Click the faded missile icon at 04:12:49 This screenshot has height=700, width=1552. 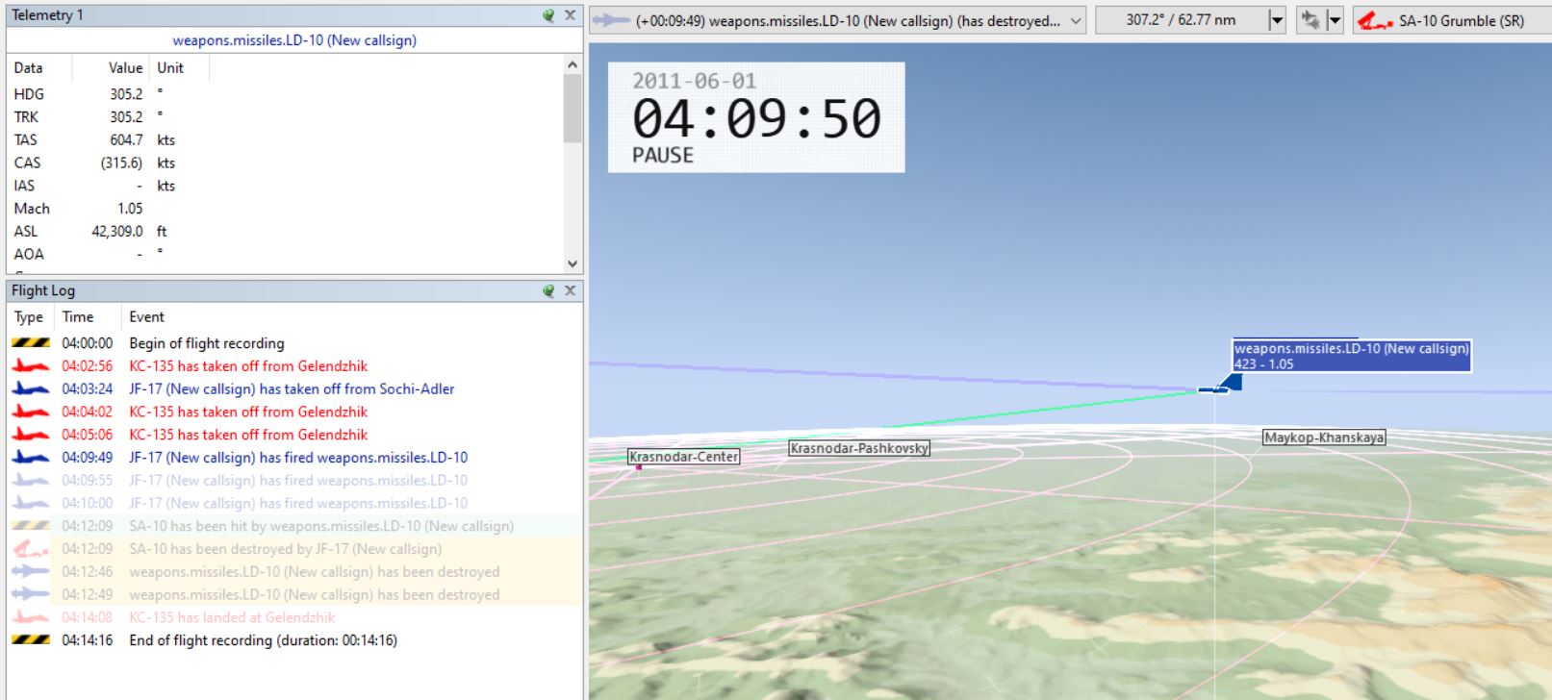[x=31, y=594]
